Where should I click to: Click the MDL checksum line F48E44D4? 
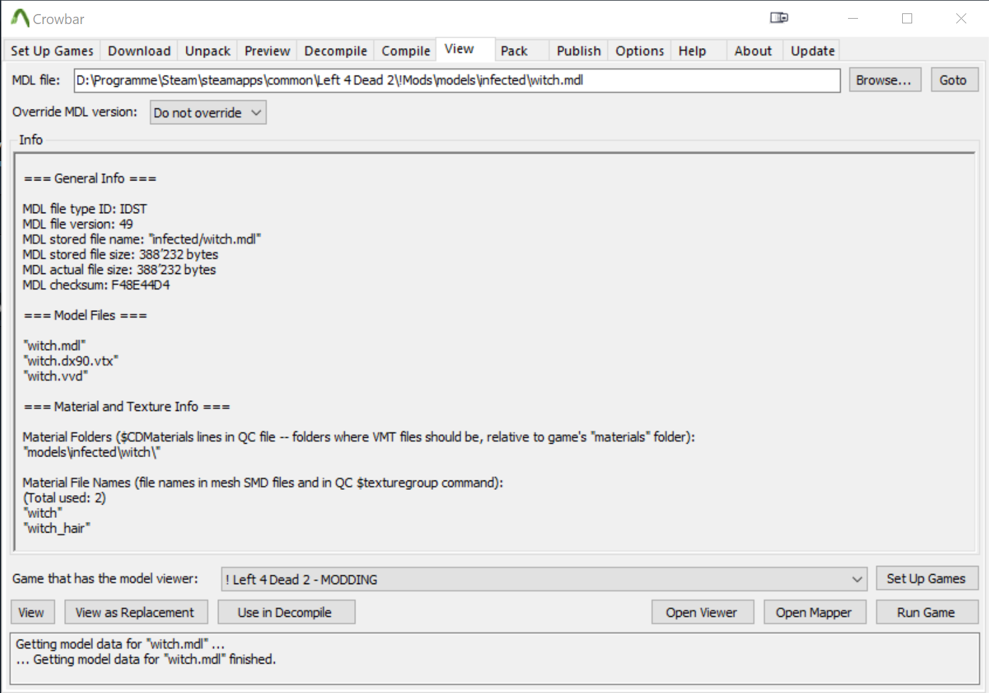pos(96,285)
